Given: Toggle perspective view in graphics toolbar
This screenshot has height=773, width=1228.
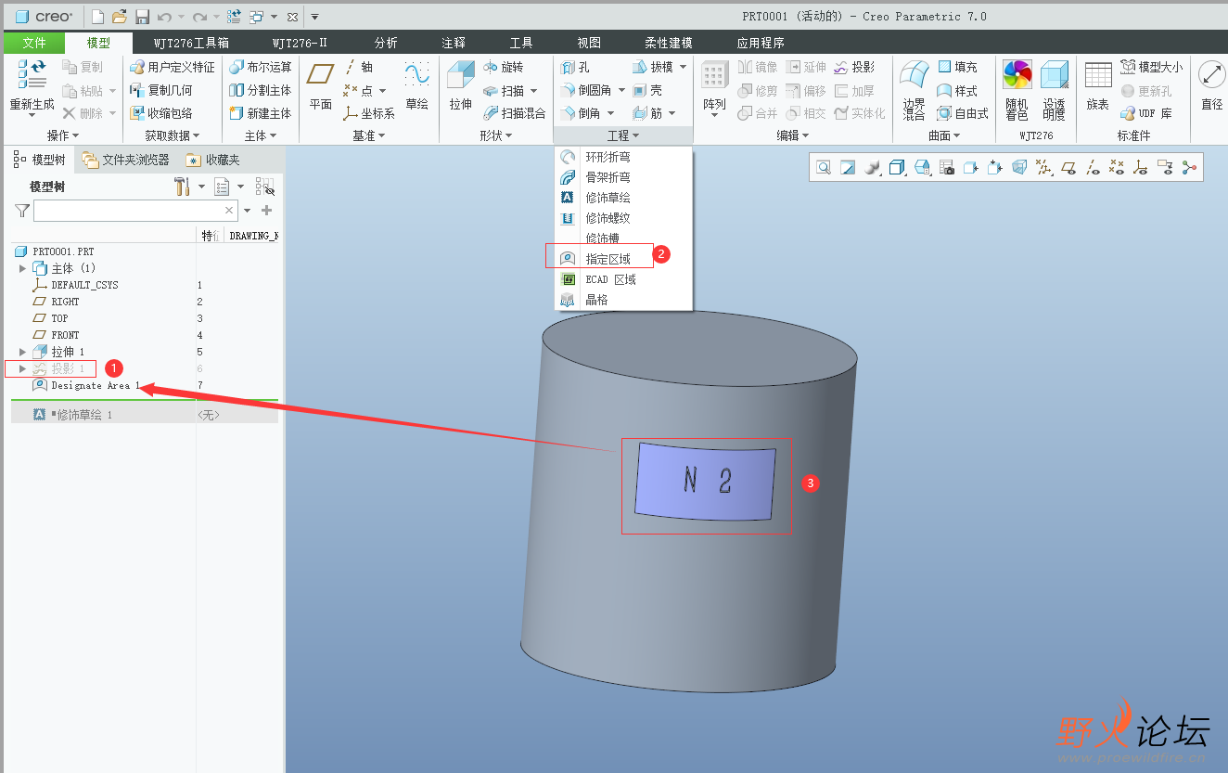Looking at the screenshot, I should (x=1019, y=167).
